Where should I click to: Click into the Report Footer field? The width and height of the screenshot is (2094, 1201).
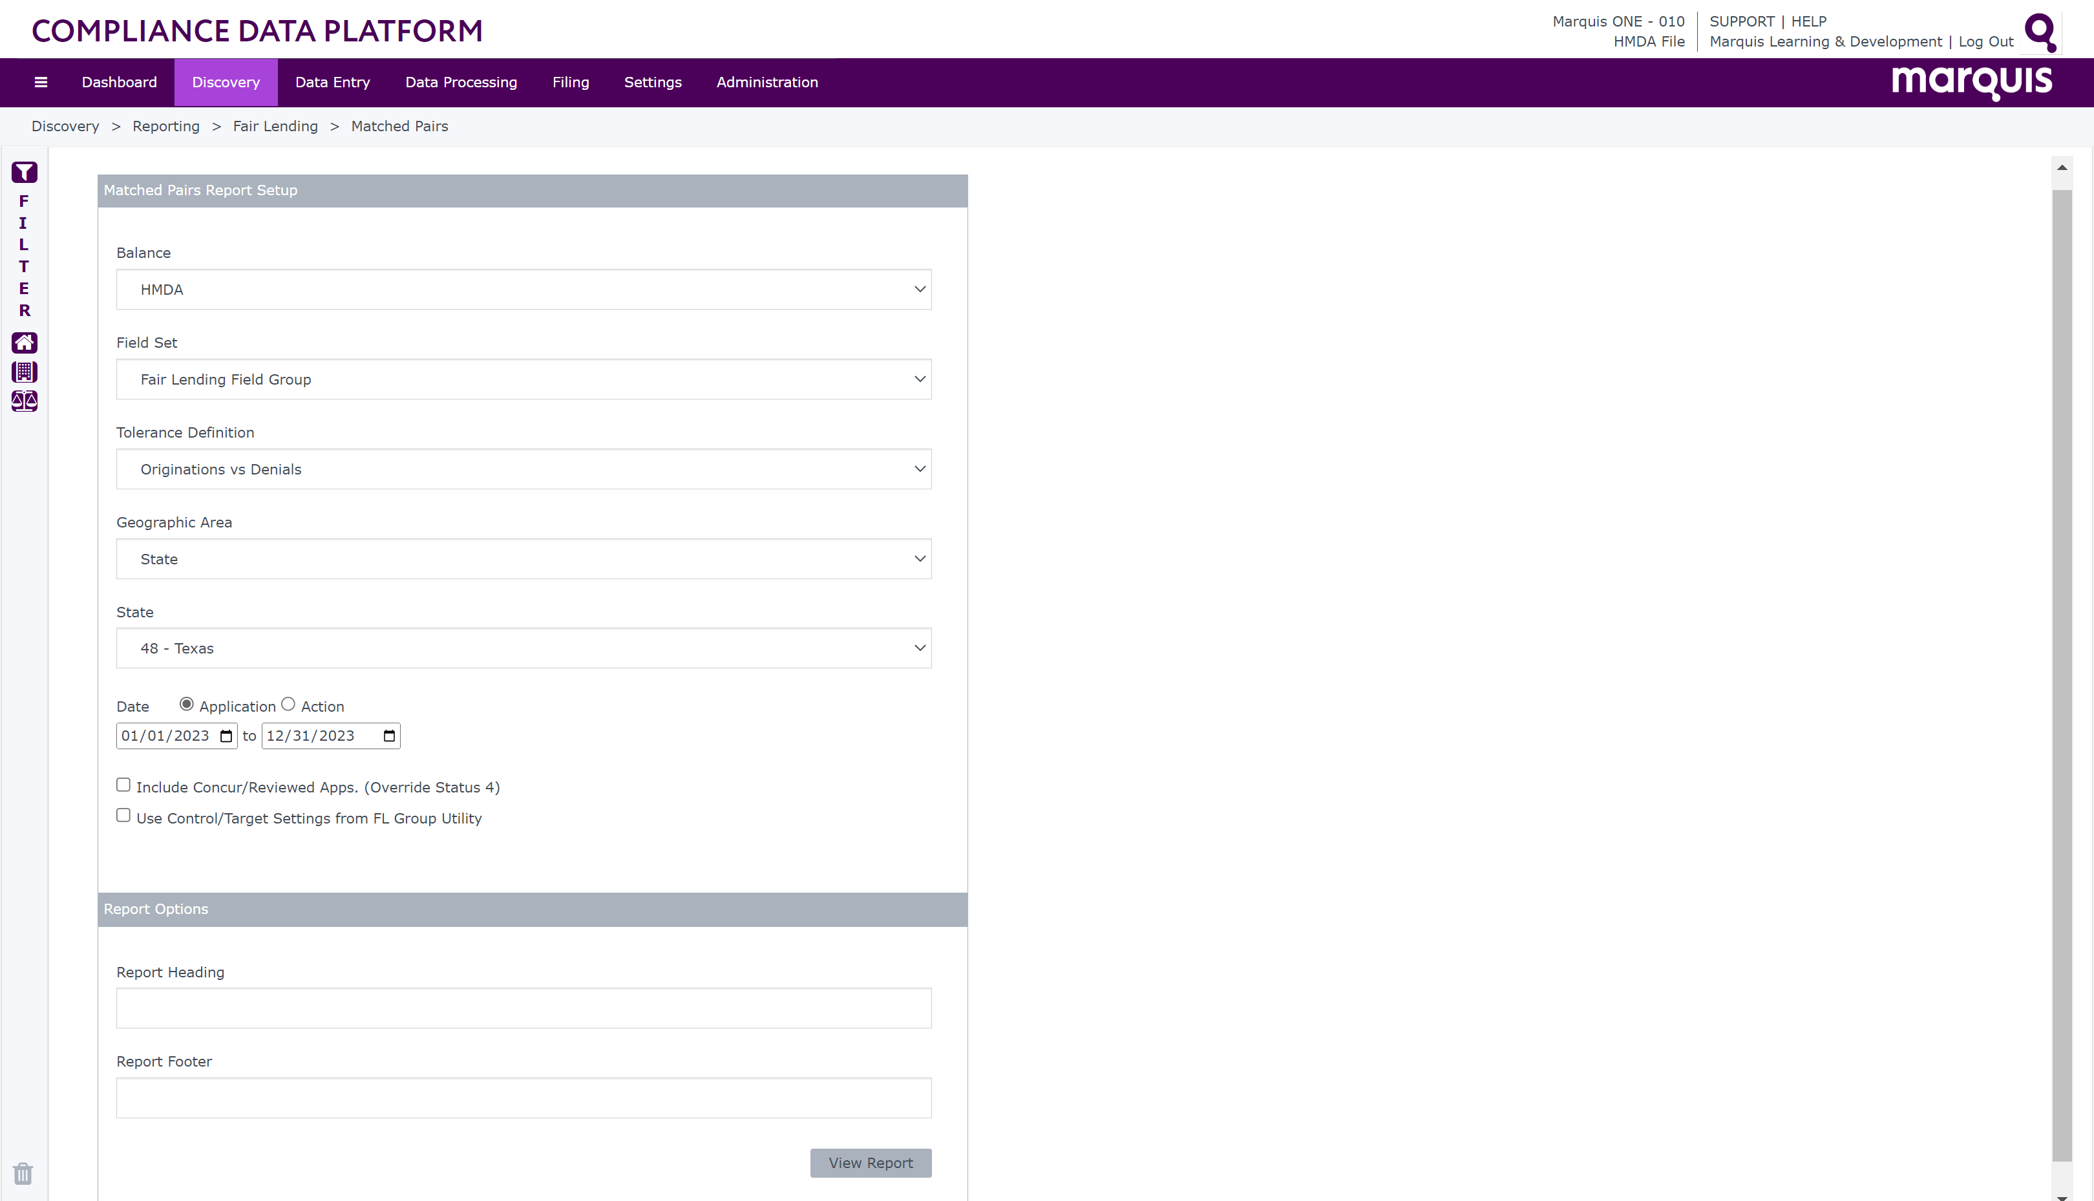523,1098
